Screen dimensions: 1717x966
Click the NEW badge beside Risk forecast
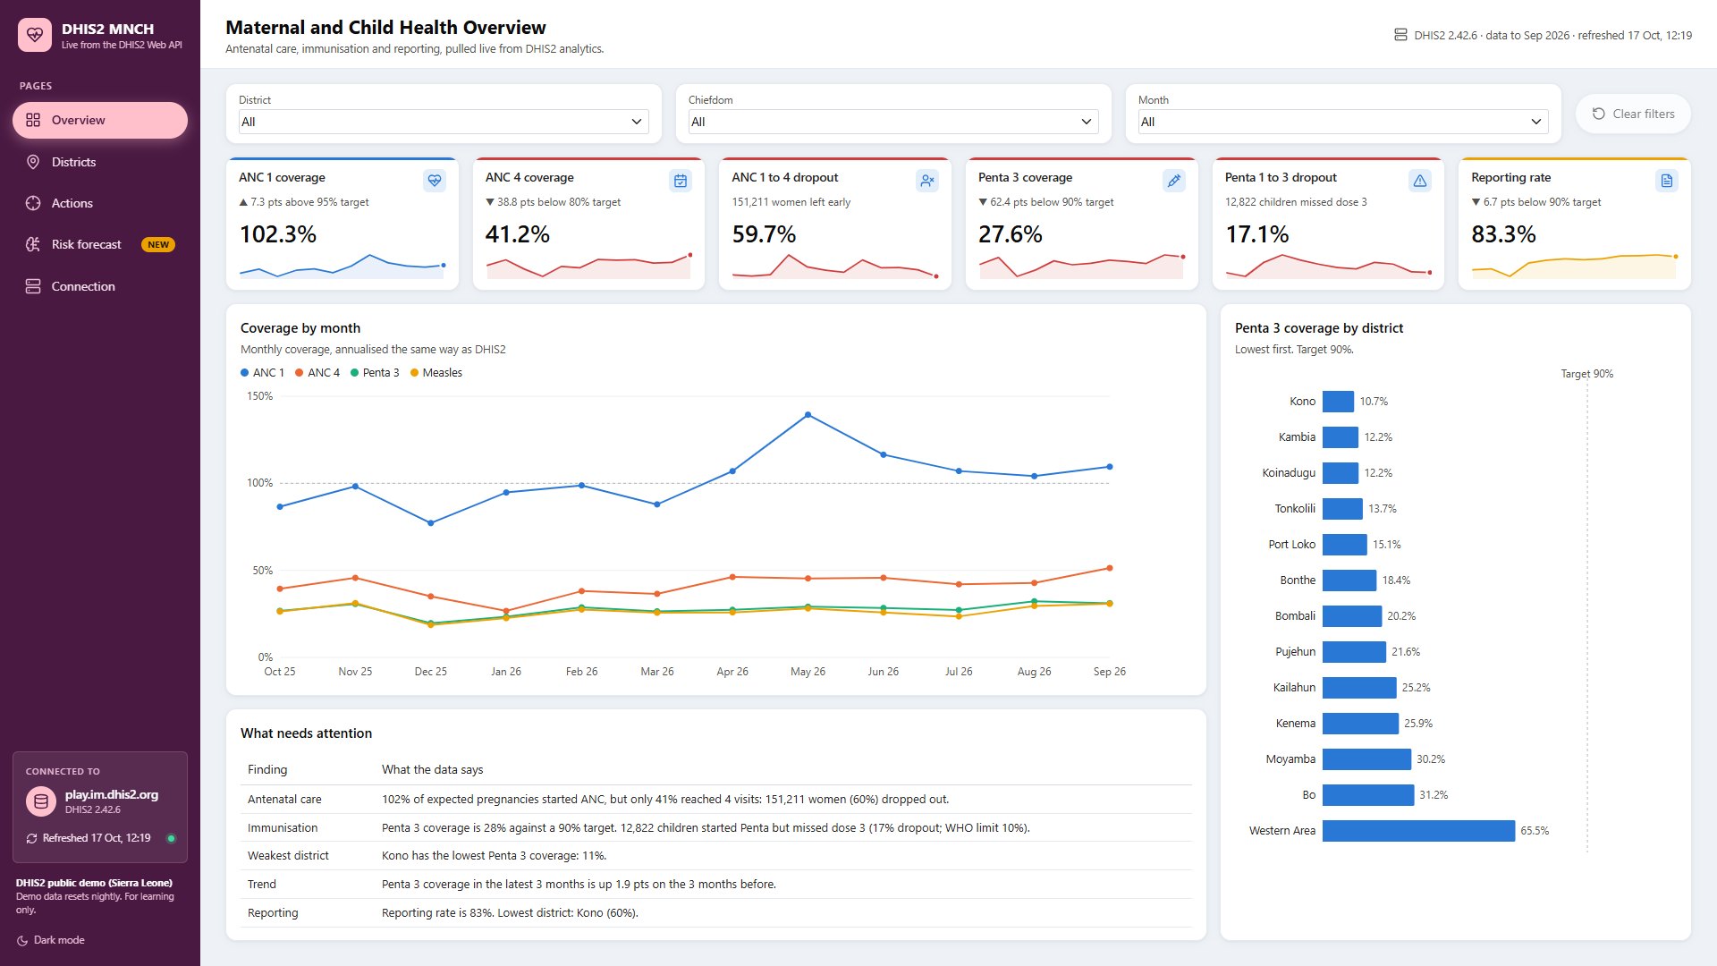pos(158,245)
